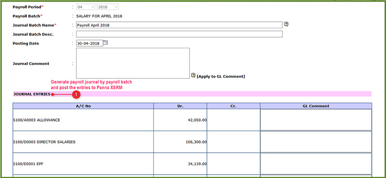Click the Journal Comment label

pyautogui.click(x=31, y=64)
